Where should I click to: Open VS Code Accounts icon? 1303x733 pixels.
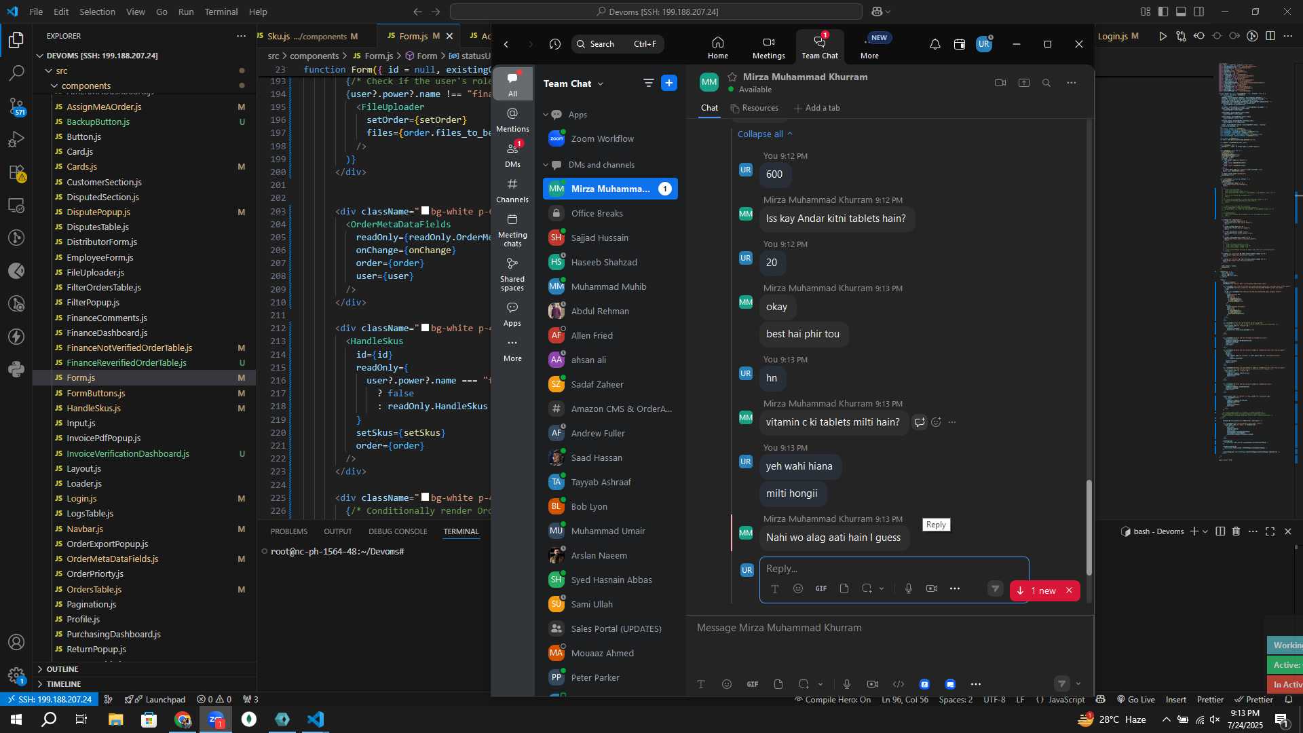(16, 642)
